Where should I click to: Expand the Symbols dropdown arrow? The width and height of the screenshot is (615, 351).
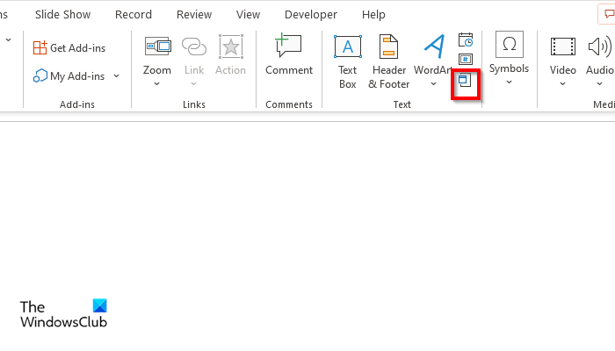pyautogui.click(x=509, y=82)
